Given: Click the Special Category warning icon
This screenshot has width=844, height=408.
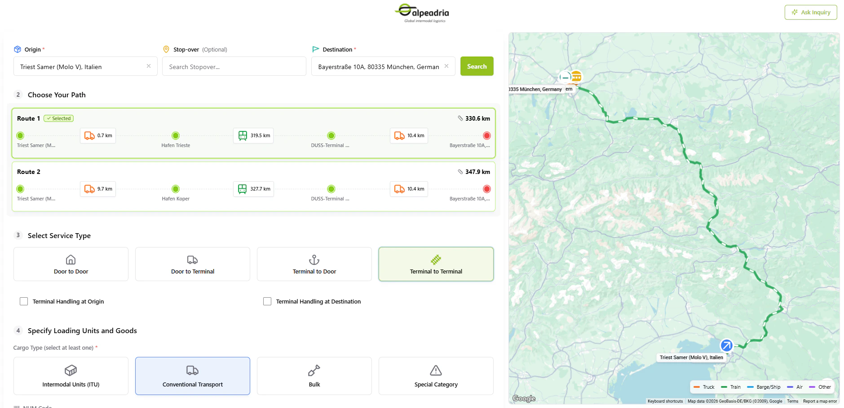Looking at the screenshot, I should (x=435, y=370).
